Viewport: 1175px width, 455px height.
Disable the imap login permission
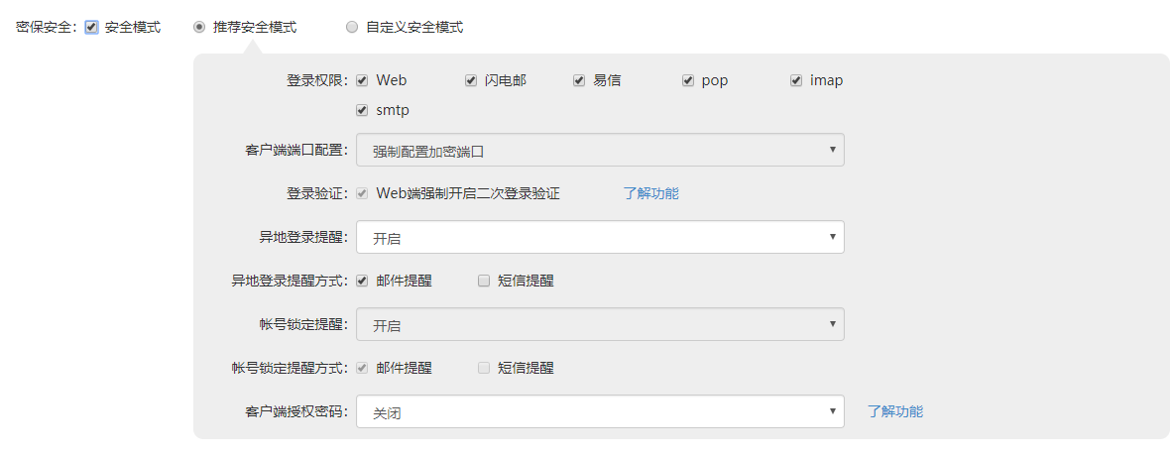(796, 81)
